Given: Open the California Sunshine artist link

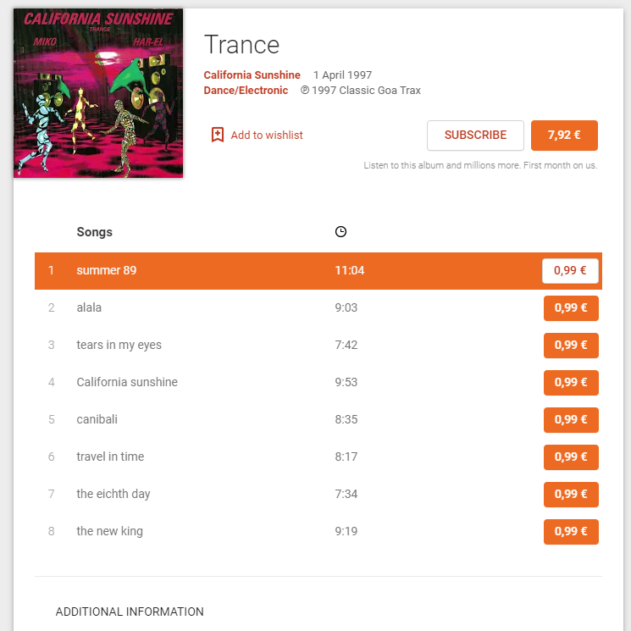Looking at the screenshot, I should pos(252,75).
